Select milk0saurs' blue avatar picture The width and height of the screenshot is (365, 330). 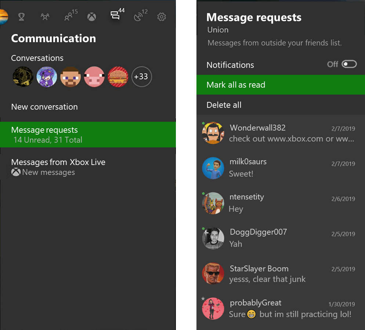[213, 168]
